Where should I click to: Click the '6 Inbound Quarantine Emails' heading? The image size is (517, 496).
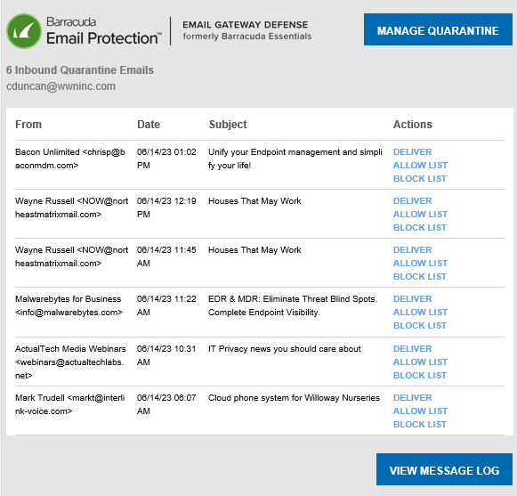click(80, 70)
